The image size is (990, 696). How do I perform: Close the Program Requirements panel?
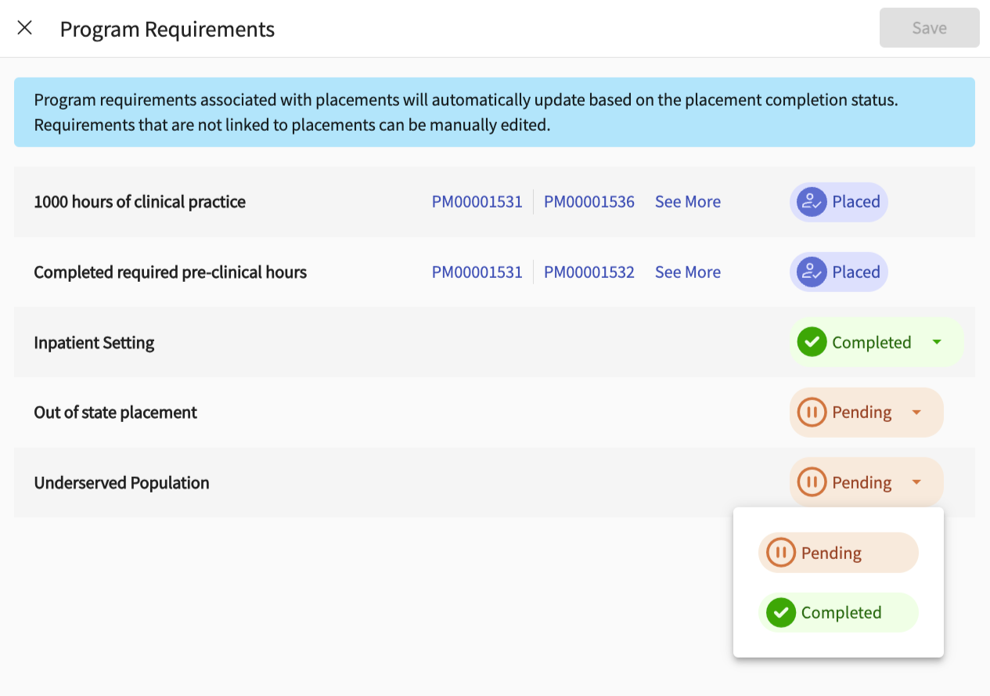[25, 28]
